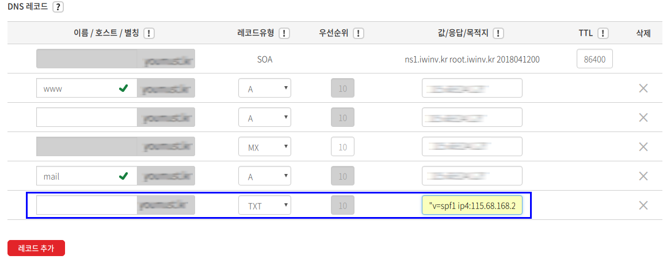Click the red 레코드 추가 button
This screenshot has width=667, height=267.
(x=36, y=248)
